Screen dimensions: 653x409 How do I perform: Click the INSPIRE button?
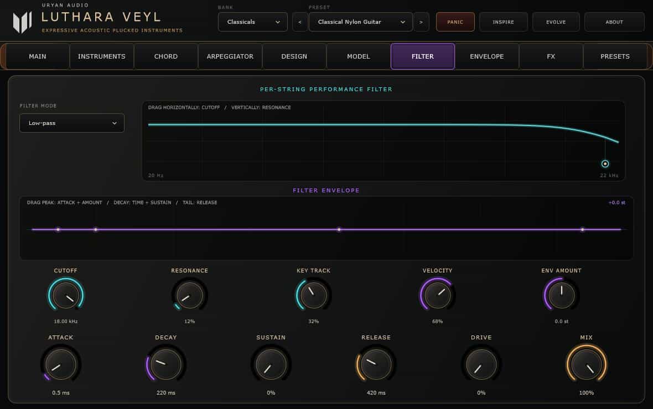tap(504, 22)
